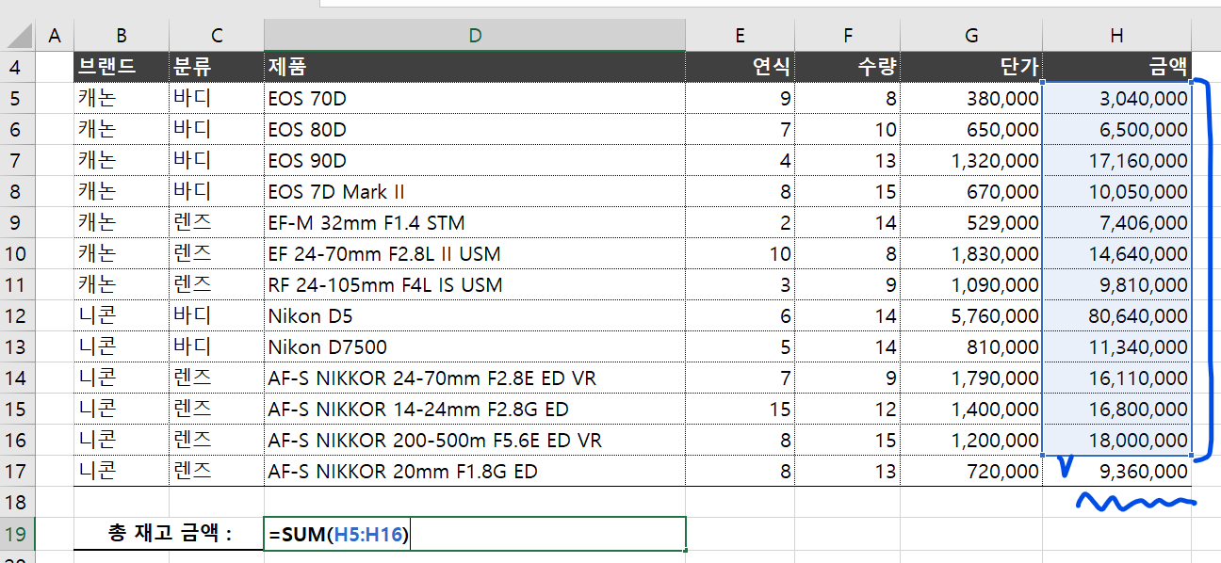Select column D header
The image size is (1221, 563).
[x=475, y=36]
